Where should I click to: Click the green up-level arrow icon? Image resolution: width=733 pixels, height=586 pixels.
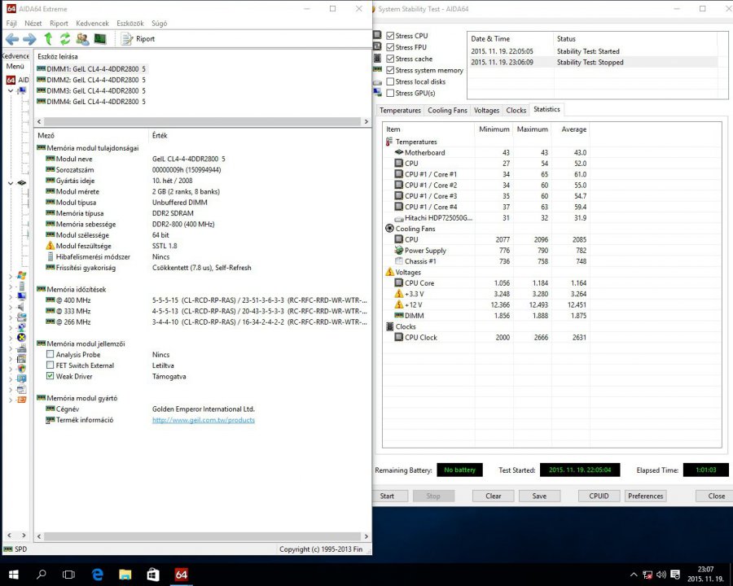[x=48, y=39]
